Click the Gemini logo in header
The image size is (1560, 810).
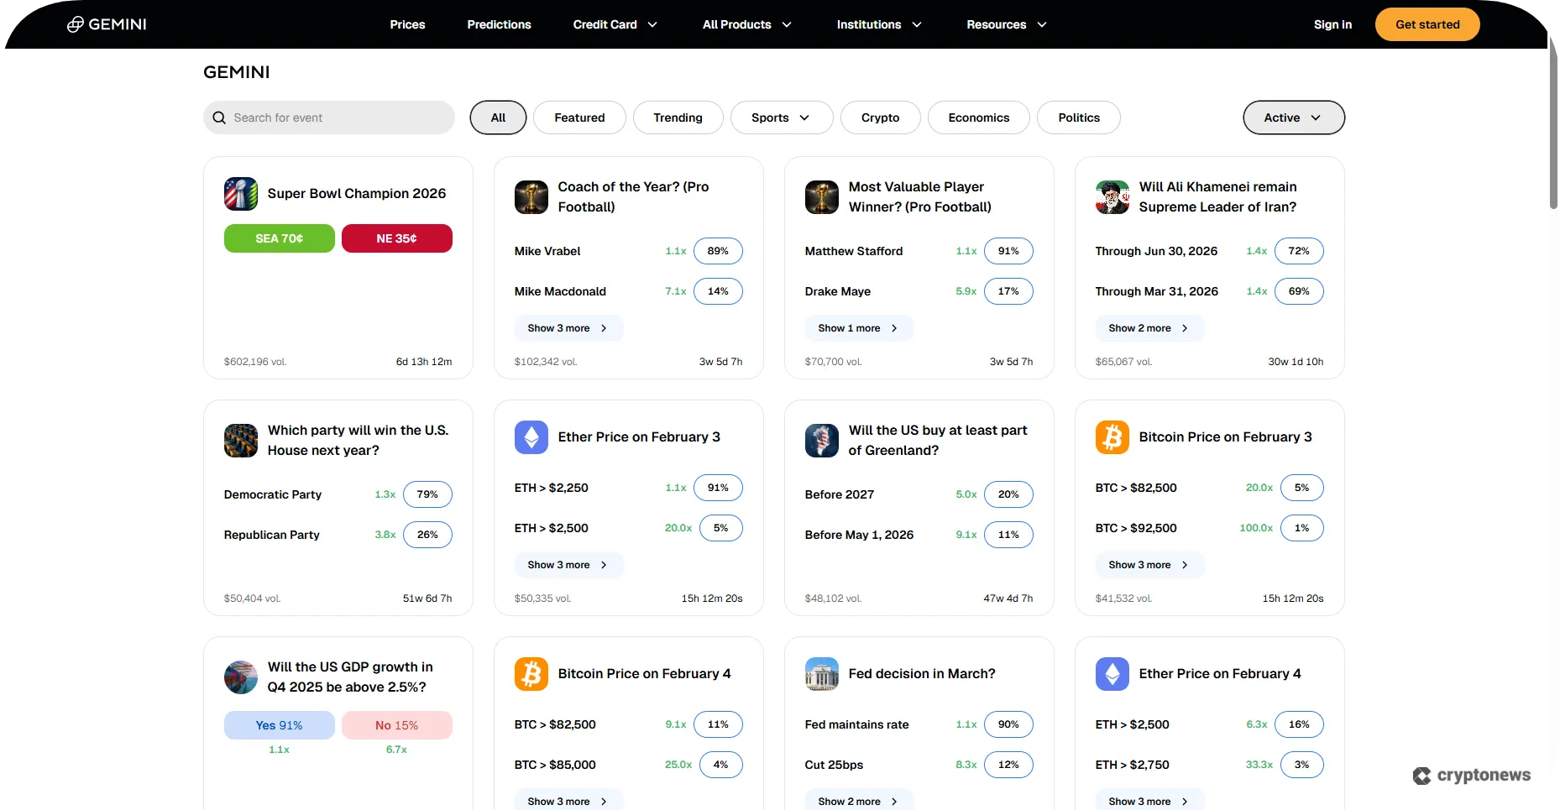click(x=107, y=24)
